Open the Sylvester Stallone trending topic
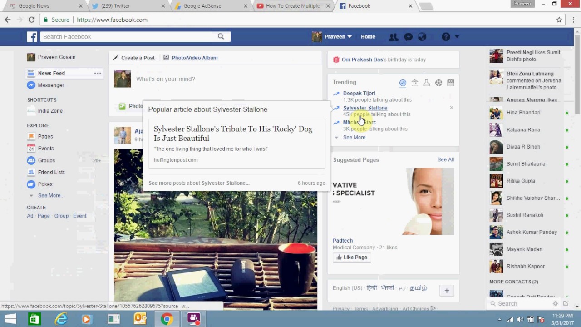This screenshot has height=327, width=581. [365, 108]
